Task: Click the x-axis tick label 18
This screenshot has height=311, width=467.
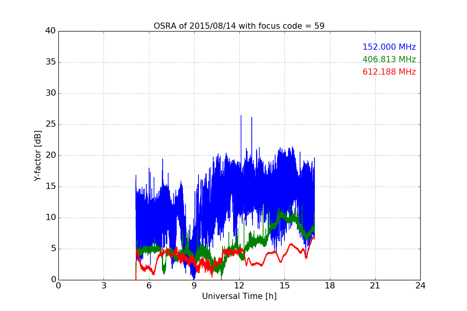Action: (x=330, y=286)
